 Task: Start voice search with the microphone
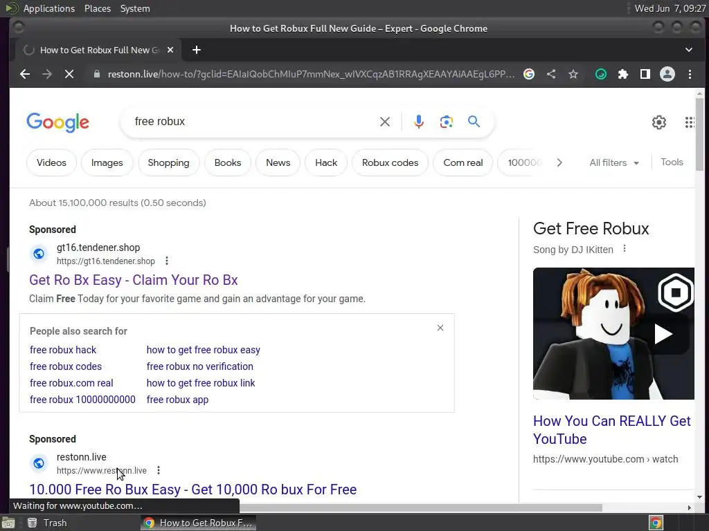419,122
